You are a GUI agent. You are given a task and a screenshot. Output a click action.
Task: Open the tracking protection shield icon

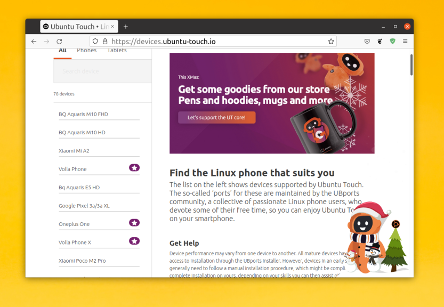coord(95,41)
